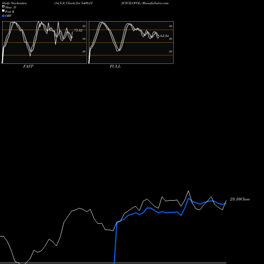The image size is (264, 264).
Task: Click the '23.10Close' price label
Action: click(x=240, y=199)
